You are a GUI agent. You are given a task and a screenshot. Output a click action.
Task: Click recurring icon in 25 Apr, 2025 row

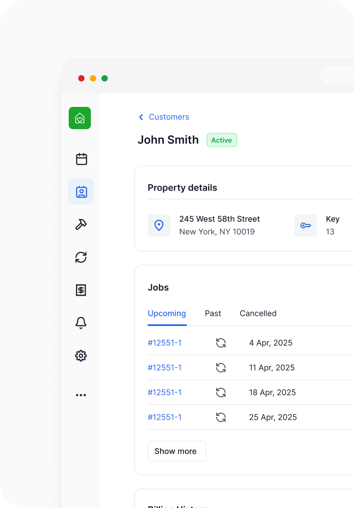221,418
